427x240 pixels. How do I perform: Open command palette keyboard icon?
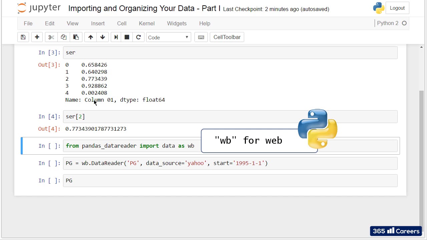(201, 37)
